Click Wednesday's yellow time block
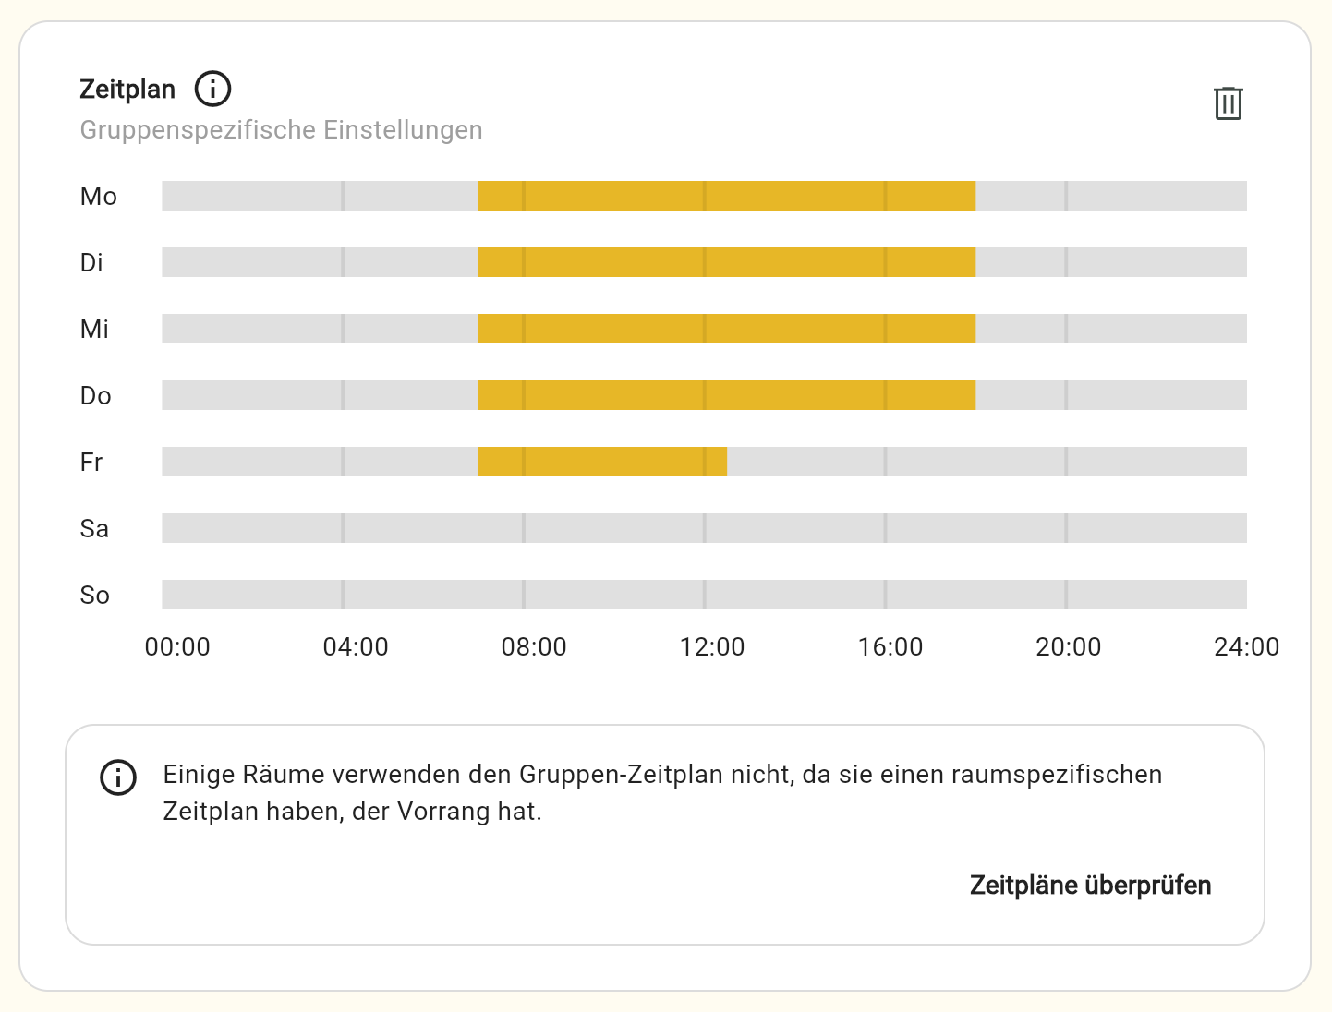Screen dimensions: 1332x1012 click(726, 329)
